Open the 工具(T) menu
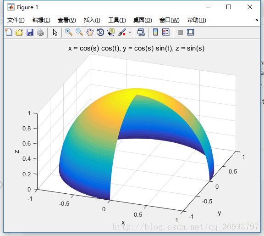 coord(117,20)
